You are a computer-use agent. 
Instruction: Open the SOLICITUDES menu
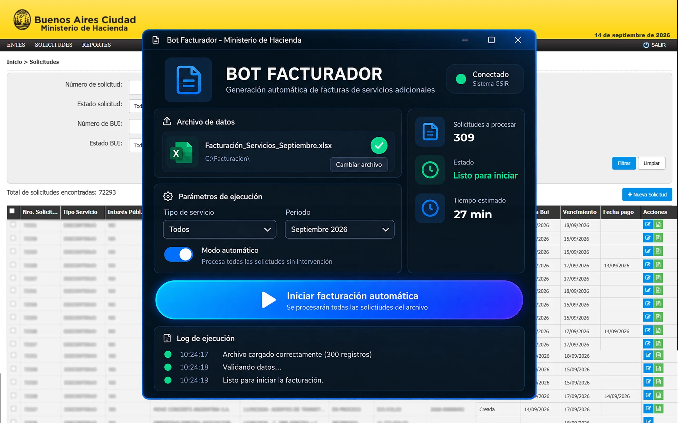pos(54,45)
